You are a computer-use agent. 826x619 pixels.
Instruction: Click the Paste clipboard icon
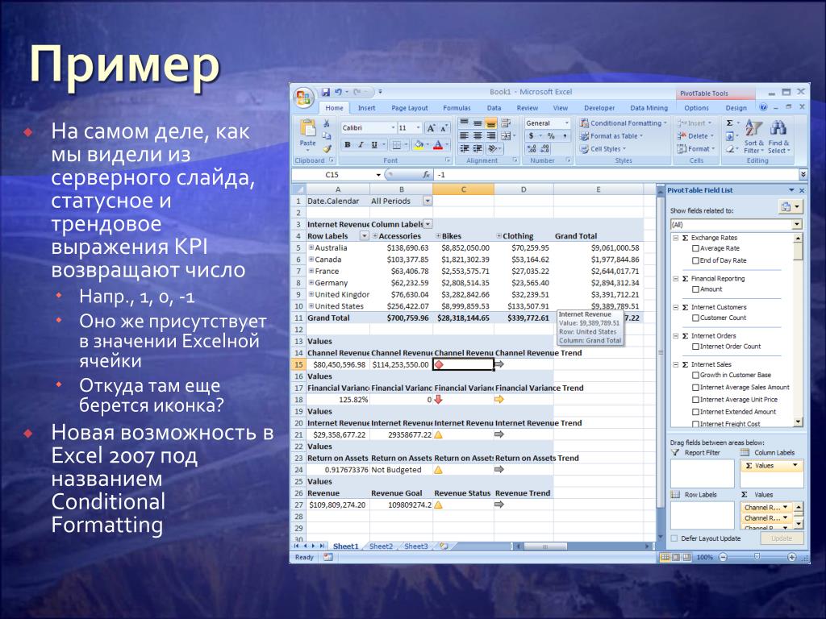pos(307,128)
